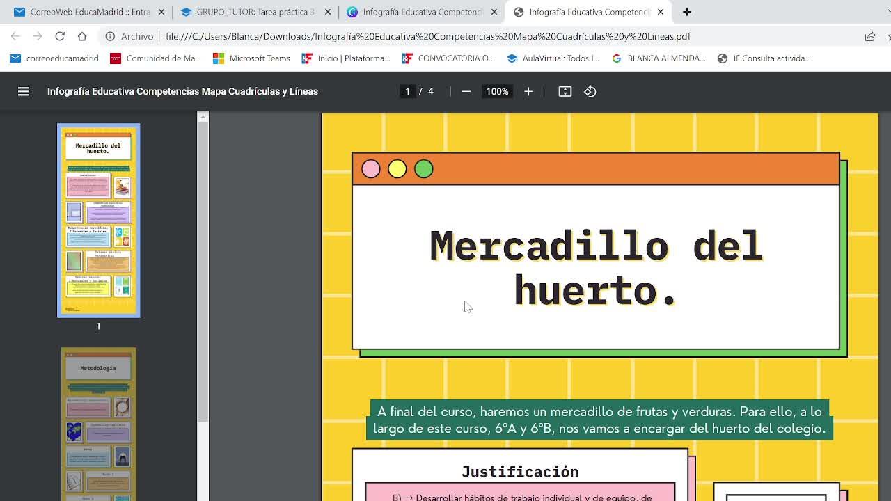This screenshot has width=891, height=501.
Task: Open Microsoft Teams bookmark
Action: tap(251, 58)
